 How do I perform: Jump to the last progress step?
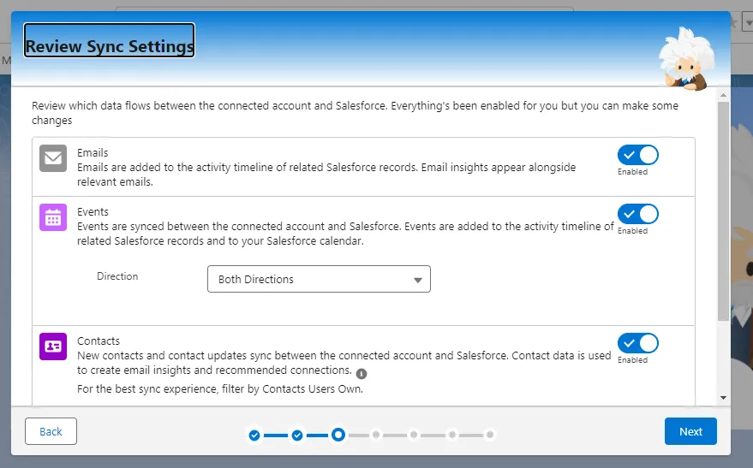[489, 435]
